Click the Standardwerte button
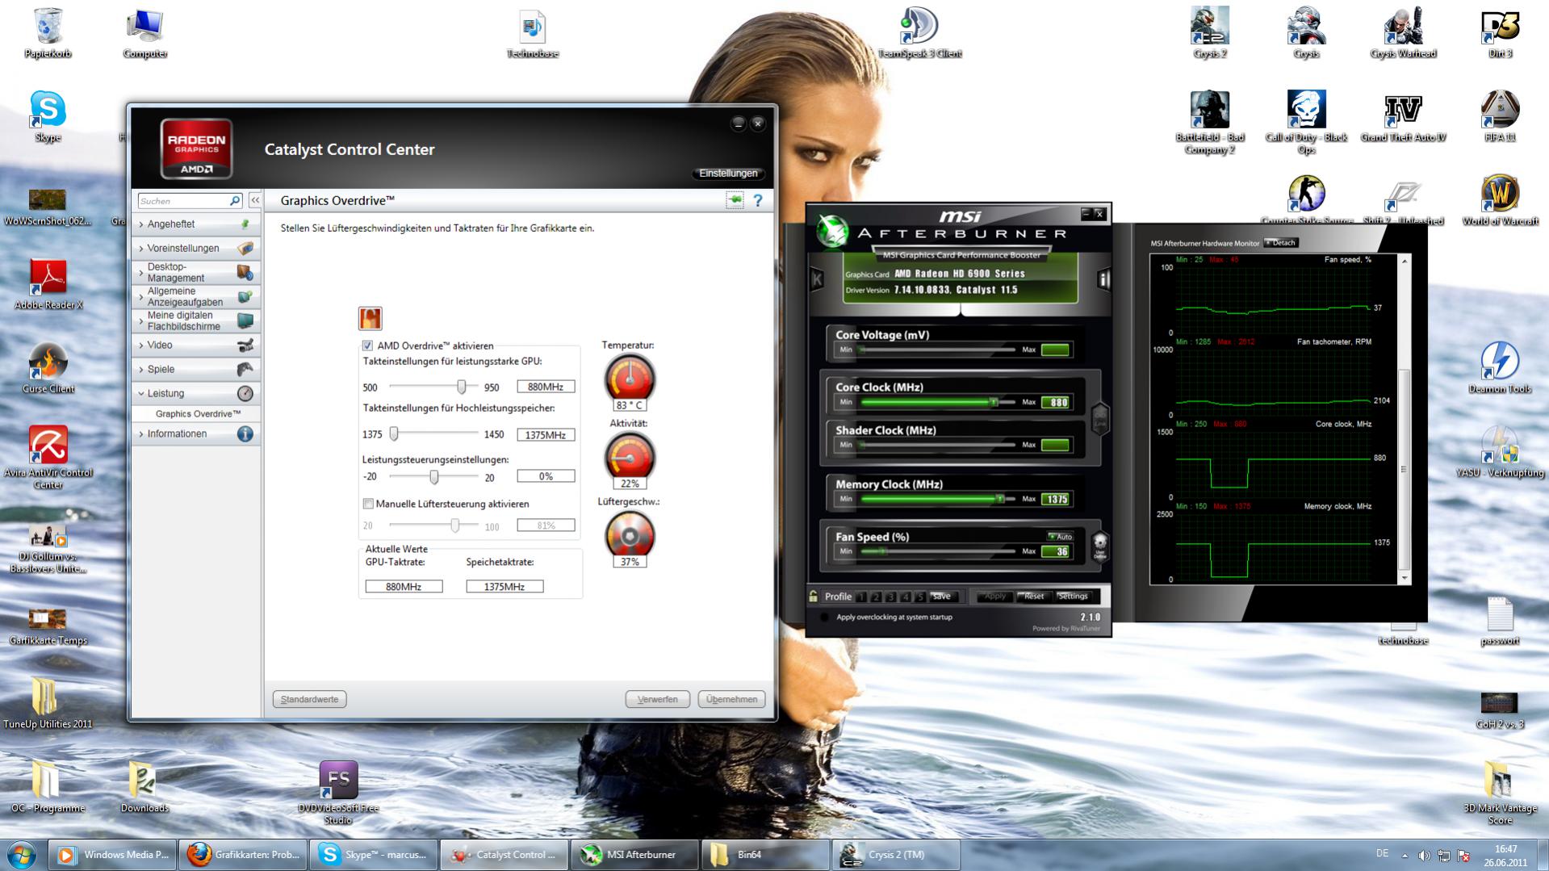 tap(310, 699)
